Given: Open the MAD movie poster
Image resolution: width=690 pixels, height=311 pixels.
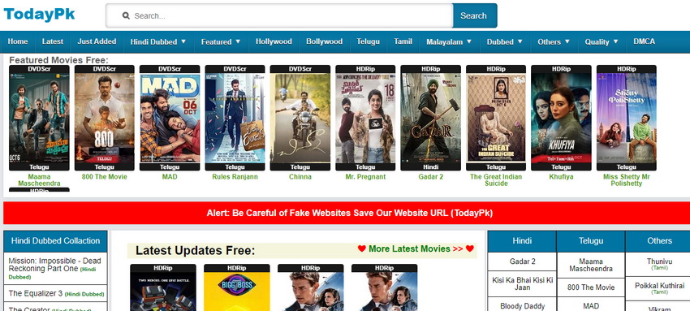Looking at the screenshot, I should (170, 118).
